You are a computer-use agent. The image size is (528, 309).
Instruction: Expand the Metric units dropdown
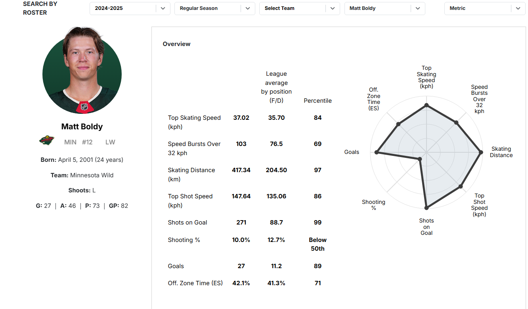pyautogui.click(x=484, y=8)
